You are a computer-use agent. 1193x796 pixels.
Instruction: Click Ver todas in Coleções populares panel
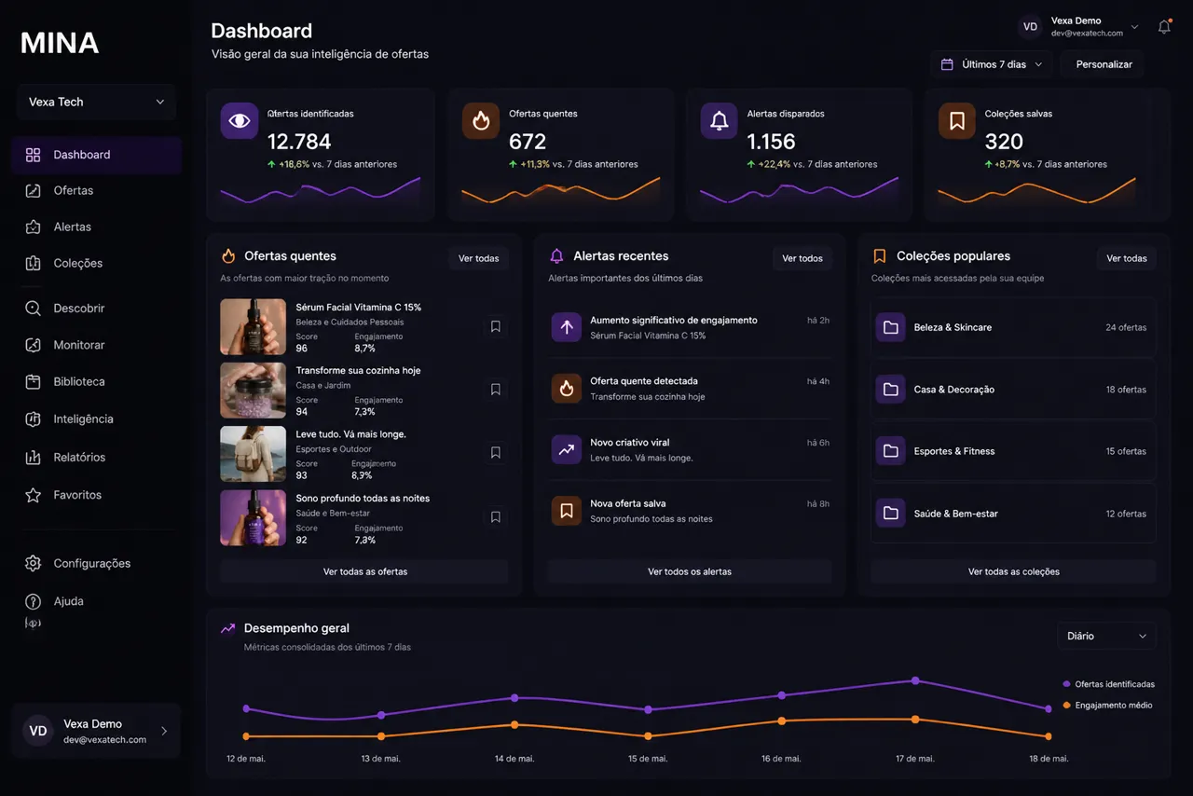1127,258
